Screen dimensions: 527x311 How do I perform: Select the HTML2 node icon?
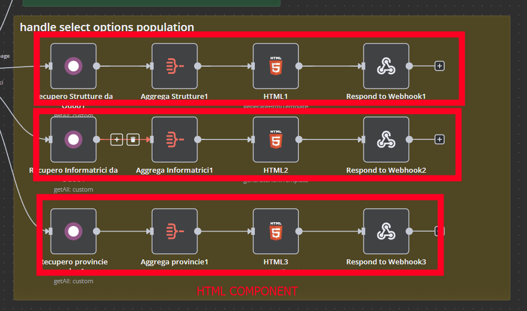[275, 139]
